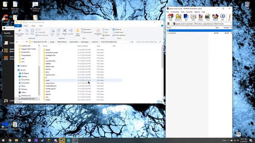This screenshot has height=143, width=255.
Task: Click WinRAR's Add toolbar icon
Action: 170,17
